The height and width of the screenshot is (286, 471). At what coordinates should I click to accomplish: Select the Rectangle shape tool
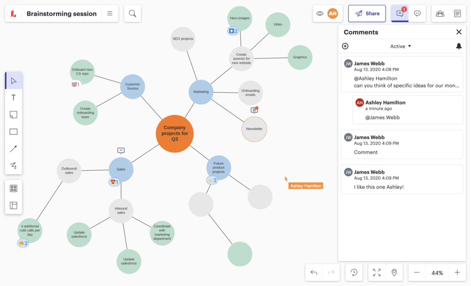pos(14,132)
